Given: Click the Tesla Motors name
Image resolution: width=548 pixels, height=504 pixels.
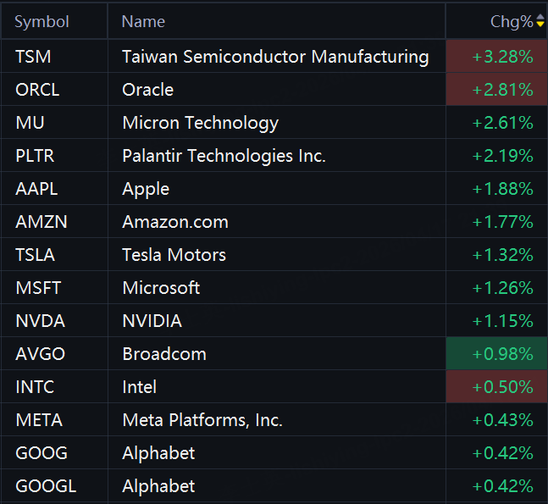Looking at the screenshot, I should click(174, 255).
